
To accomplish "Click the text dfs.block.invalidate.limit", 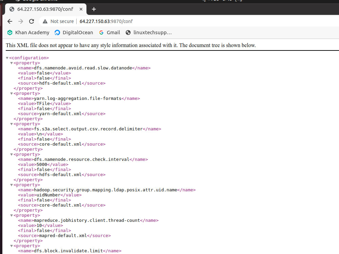I will pyautogui.click(x=68, y=251).
